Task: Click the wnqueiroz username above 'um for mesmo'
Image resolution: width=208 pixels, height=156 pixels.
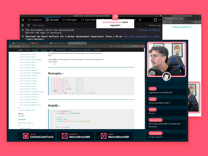Action: [155, 133]
